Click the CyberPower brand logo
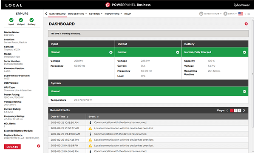Viewport: 255px width, 153px height. [x=241, y=5]
